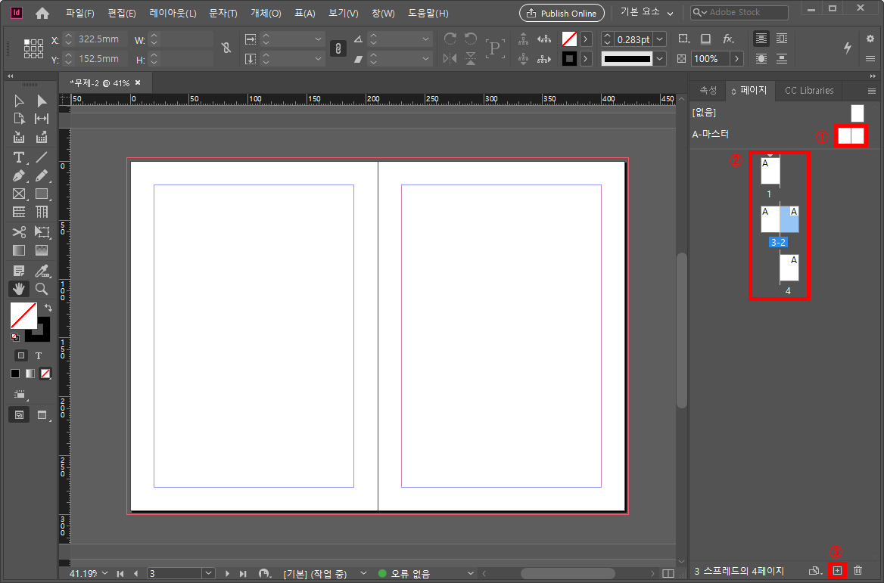Select the Pencil tool

[41, 175]
